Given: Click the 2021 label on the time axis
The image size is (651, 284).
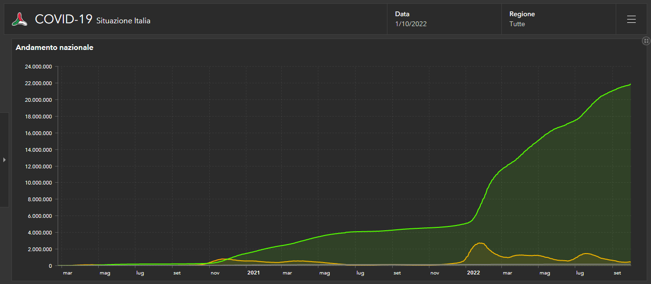Looking at the screenshot, I should click(253, 273).
